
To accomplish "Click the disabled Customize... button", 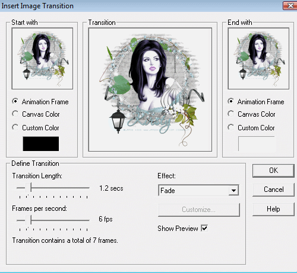I will pyautogui.click(x=199, y=210).
